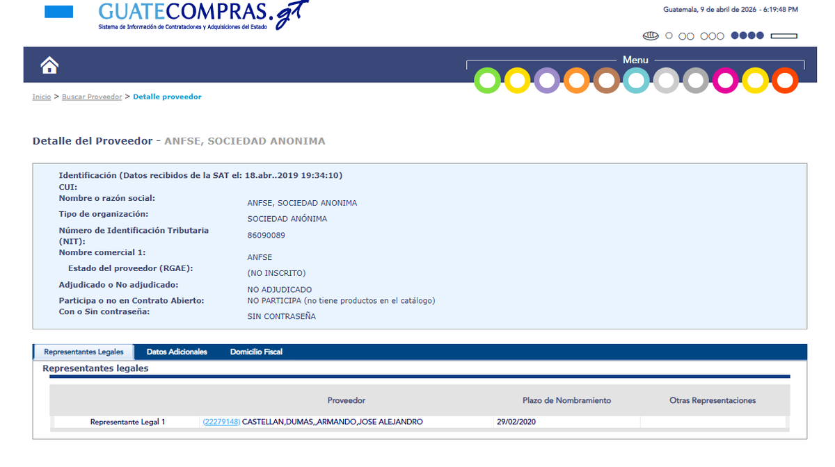Click the Nombre o razón social label
This screenshot has height=467, width=835.
coord(107,198)
